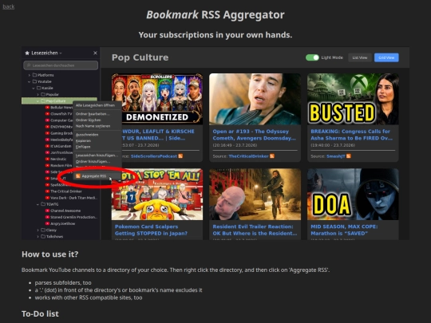Open 'BREAKING: Congress Calls for Asha Sharma' link
This screenshot has height=323, width=431.
[x=351, y=135]
